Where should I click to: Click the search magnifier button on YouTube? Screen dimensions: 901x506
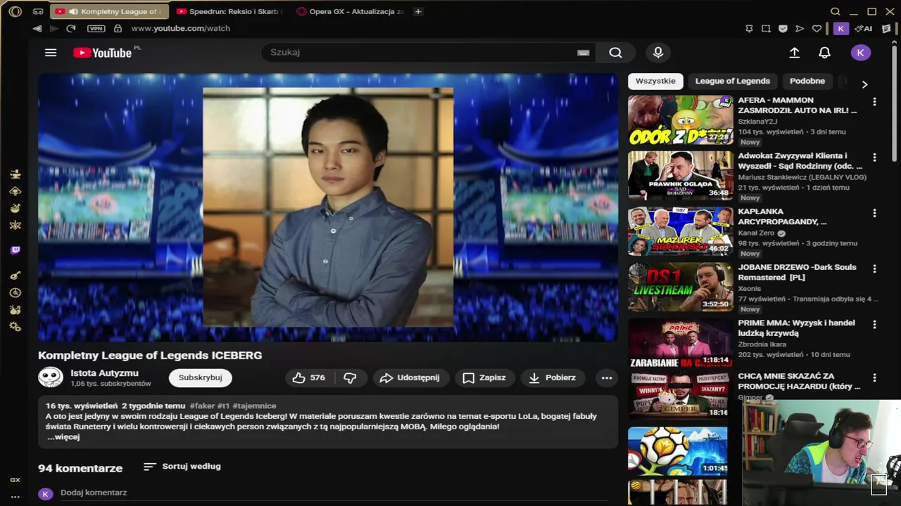pos(615,53)
